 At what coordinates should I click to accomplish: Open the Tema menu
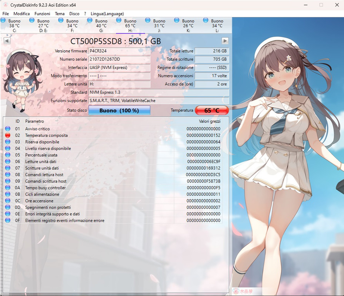point(60,14)
